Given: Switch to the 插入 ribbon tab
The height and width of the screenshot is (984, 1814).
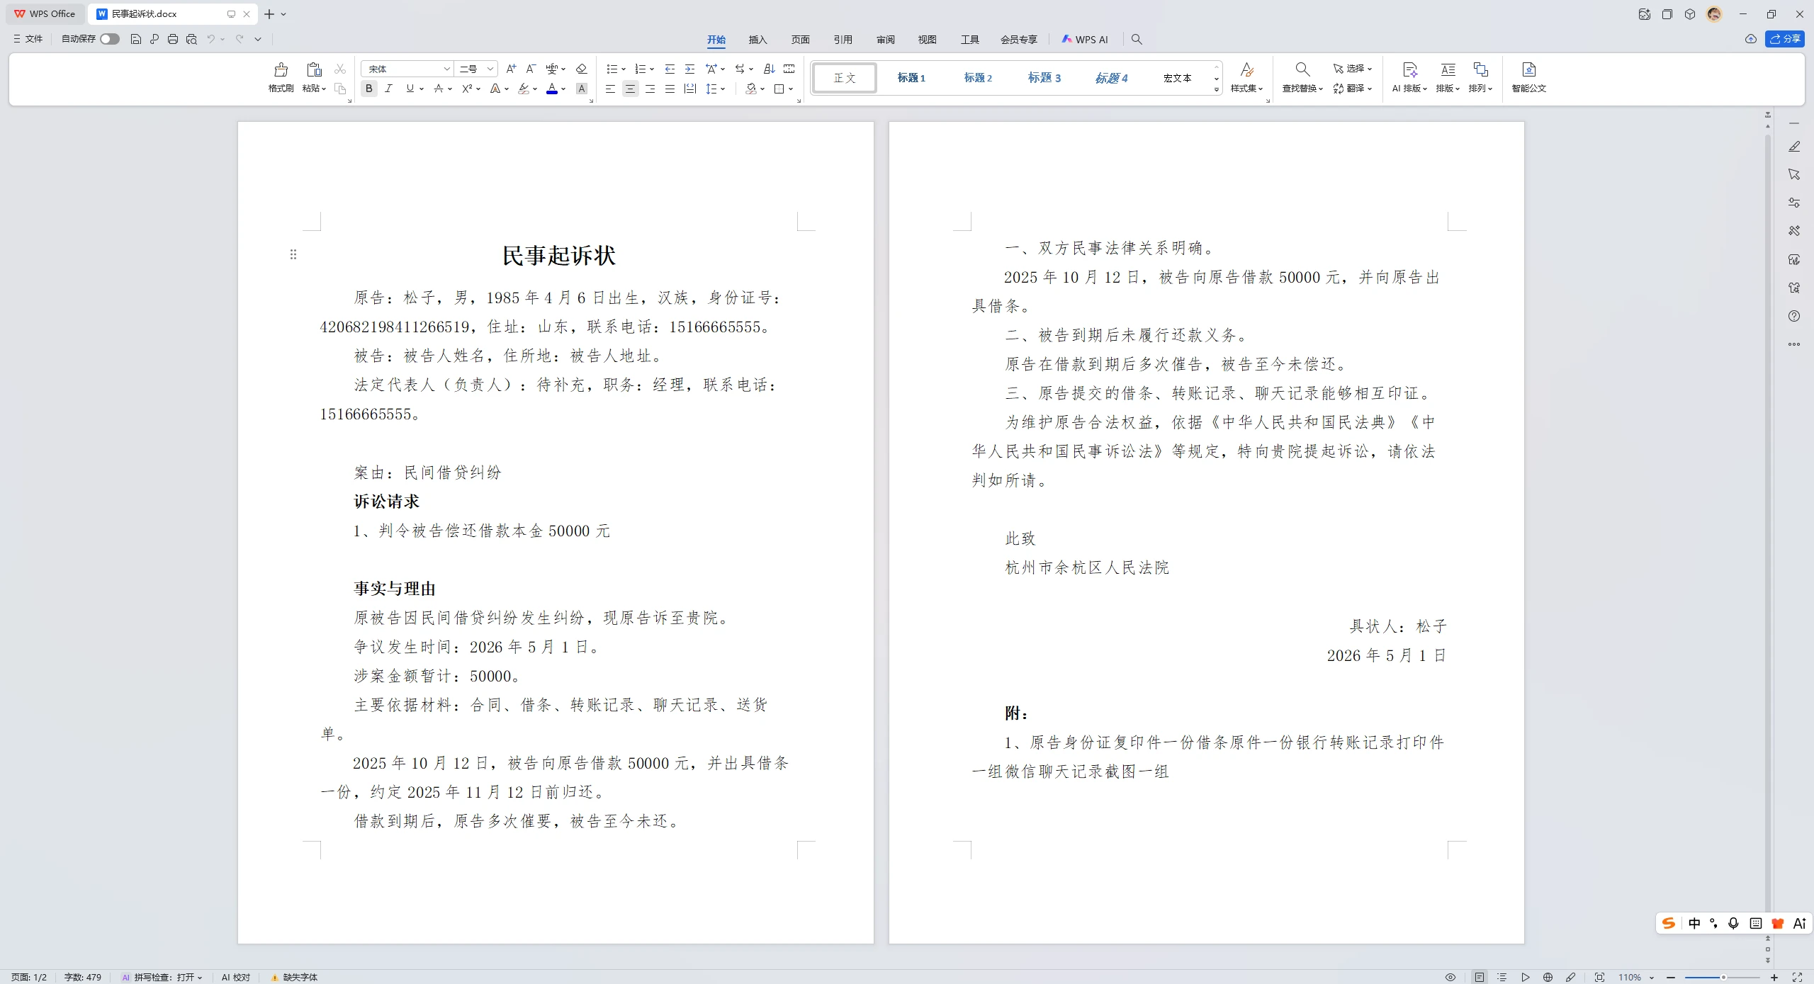Looking at the screenshot, I should [x=758, y=40].
